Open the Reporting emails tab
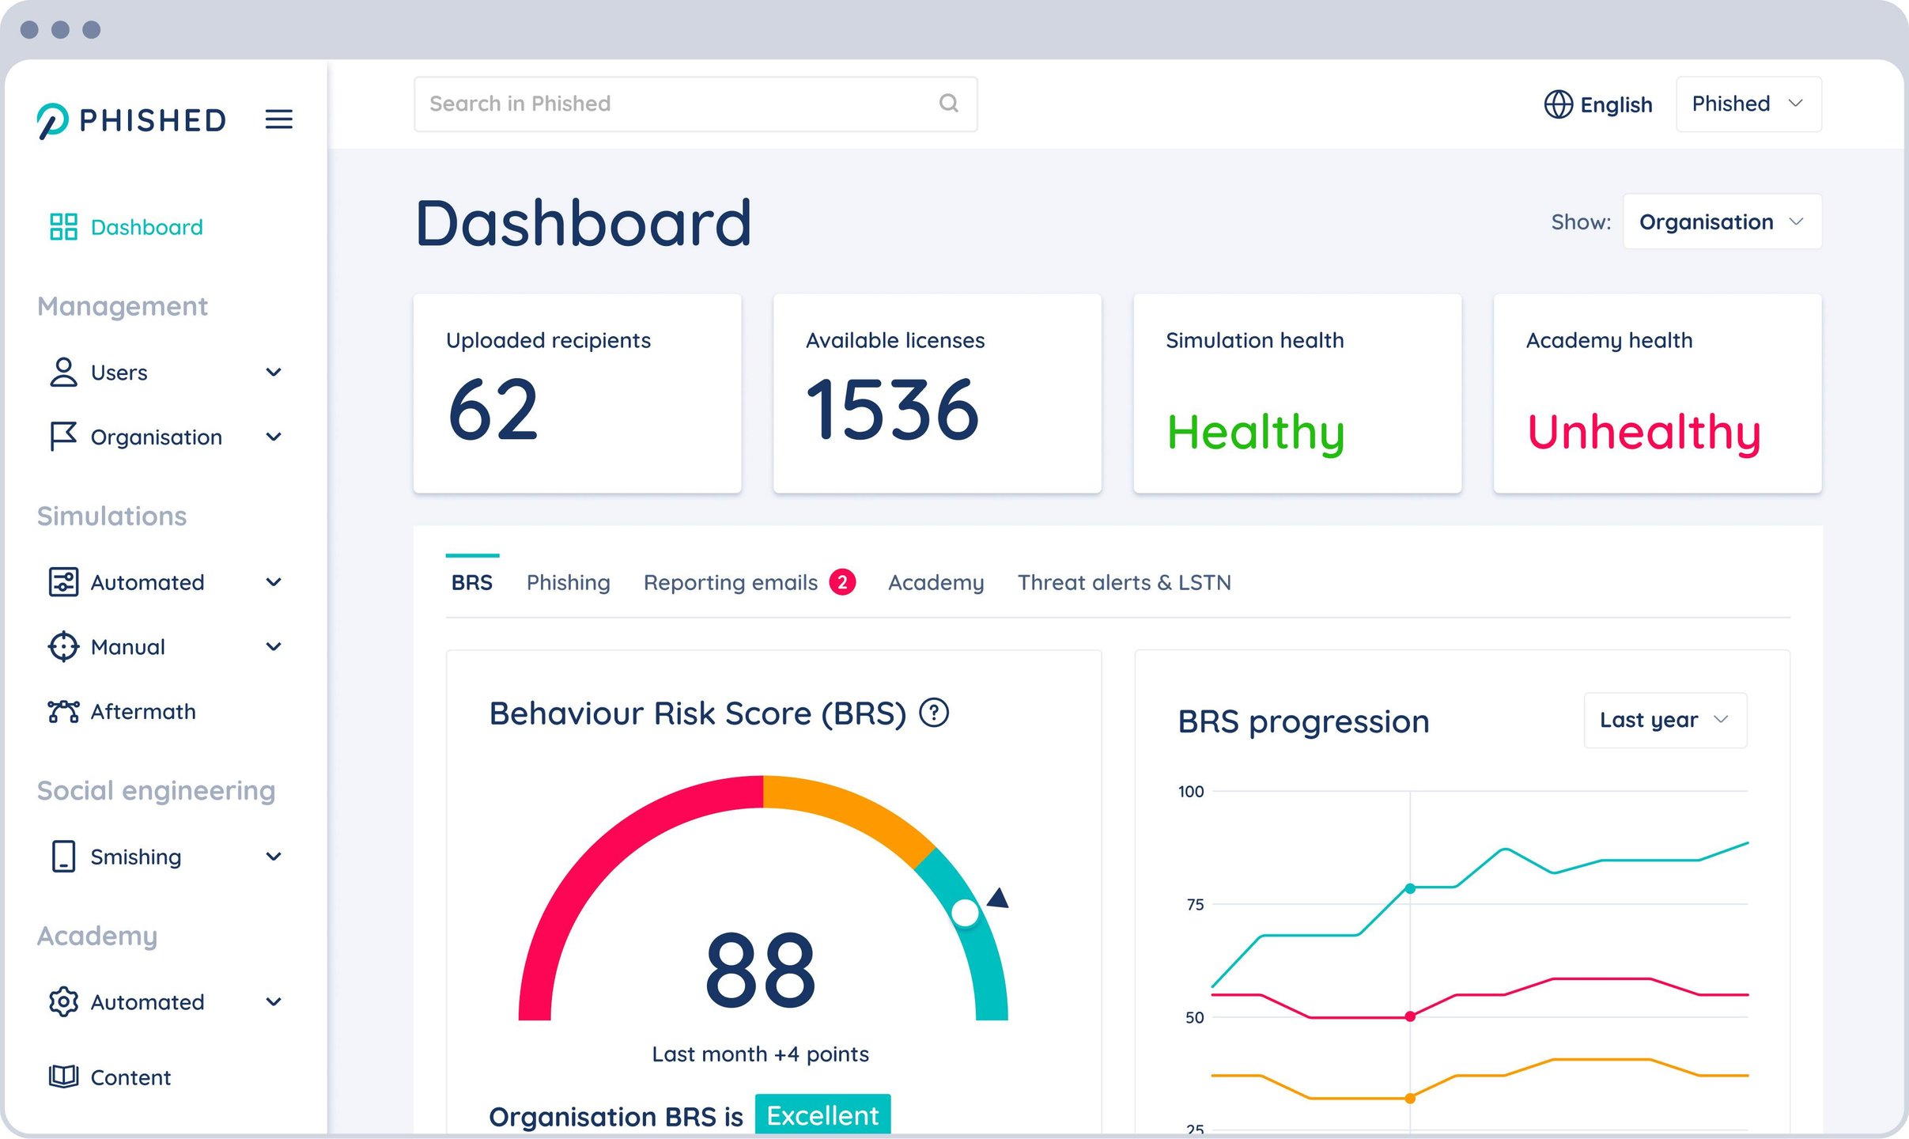The width and height of the screenshot is (1909, 1139). point(730,582)
